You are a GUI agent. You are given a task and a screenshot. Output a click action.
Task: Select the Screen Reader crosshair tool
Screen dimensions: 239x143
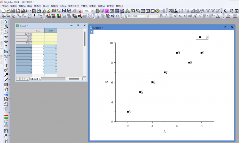coord(6,36)
